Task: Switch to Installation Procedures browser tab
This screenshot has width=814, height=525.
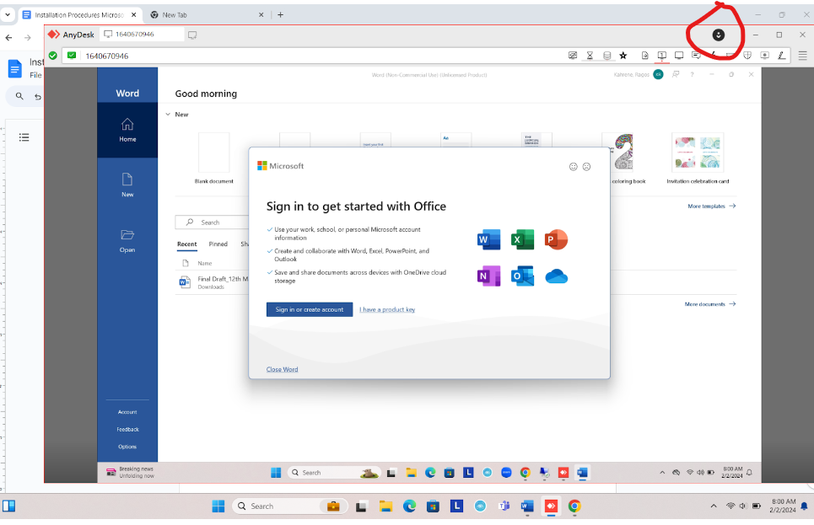Action: (79, 15)
